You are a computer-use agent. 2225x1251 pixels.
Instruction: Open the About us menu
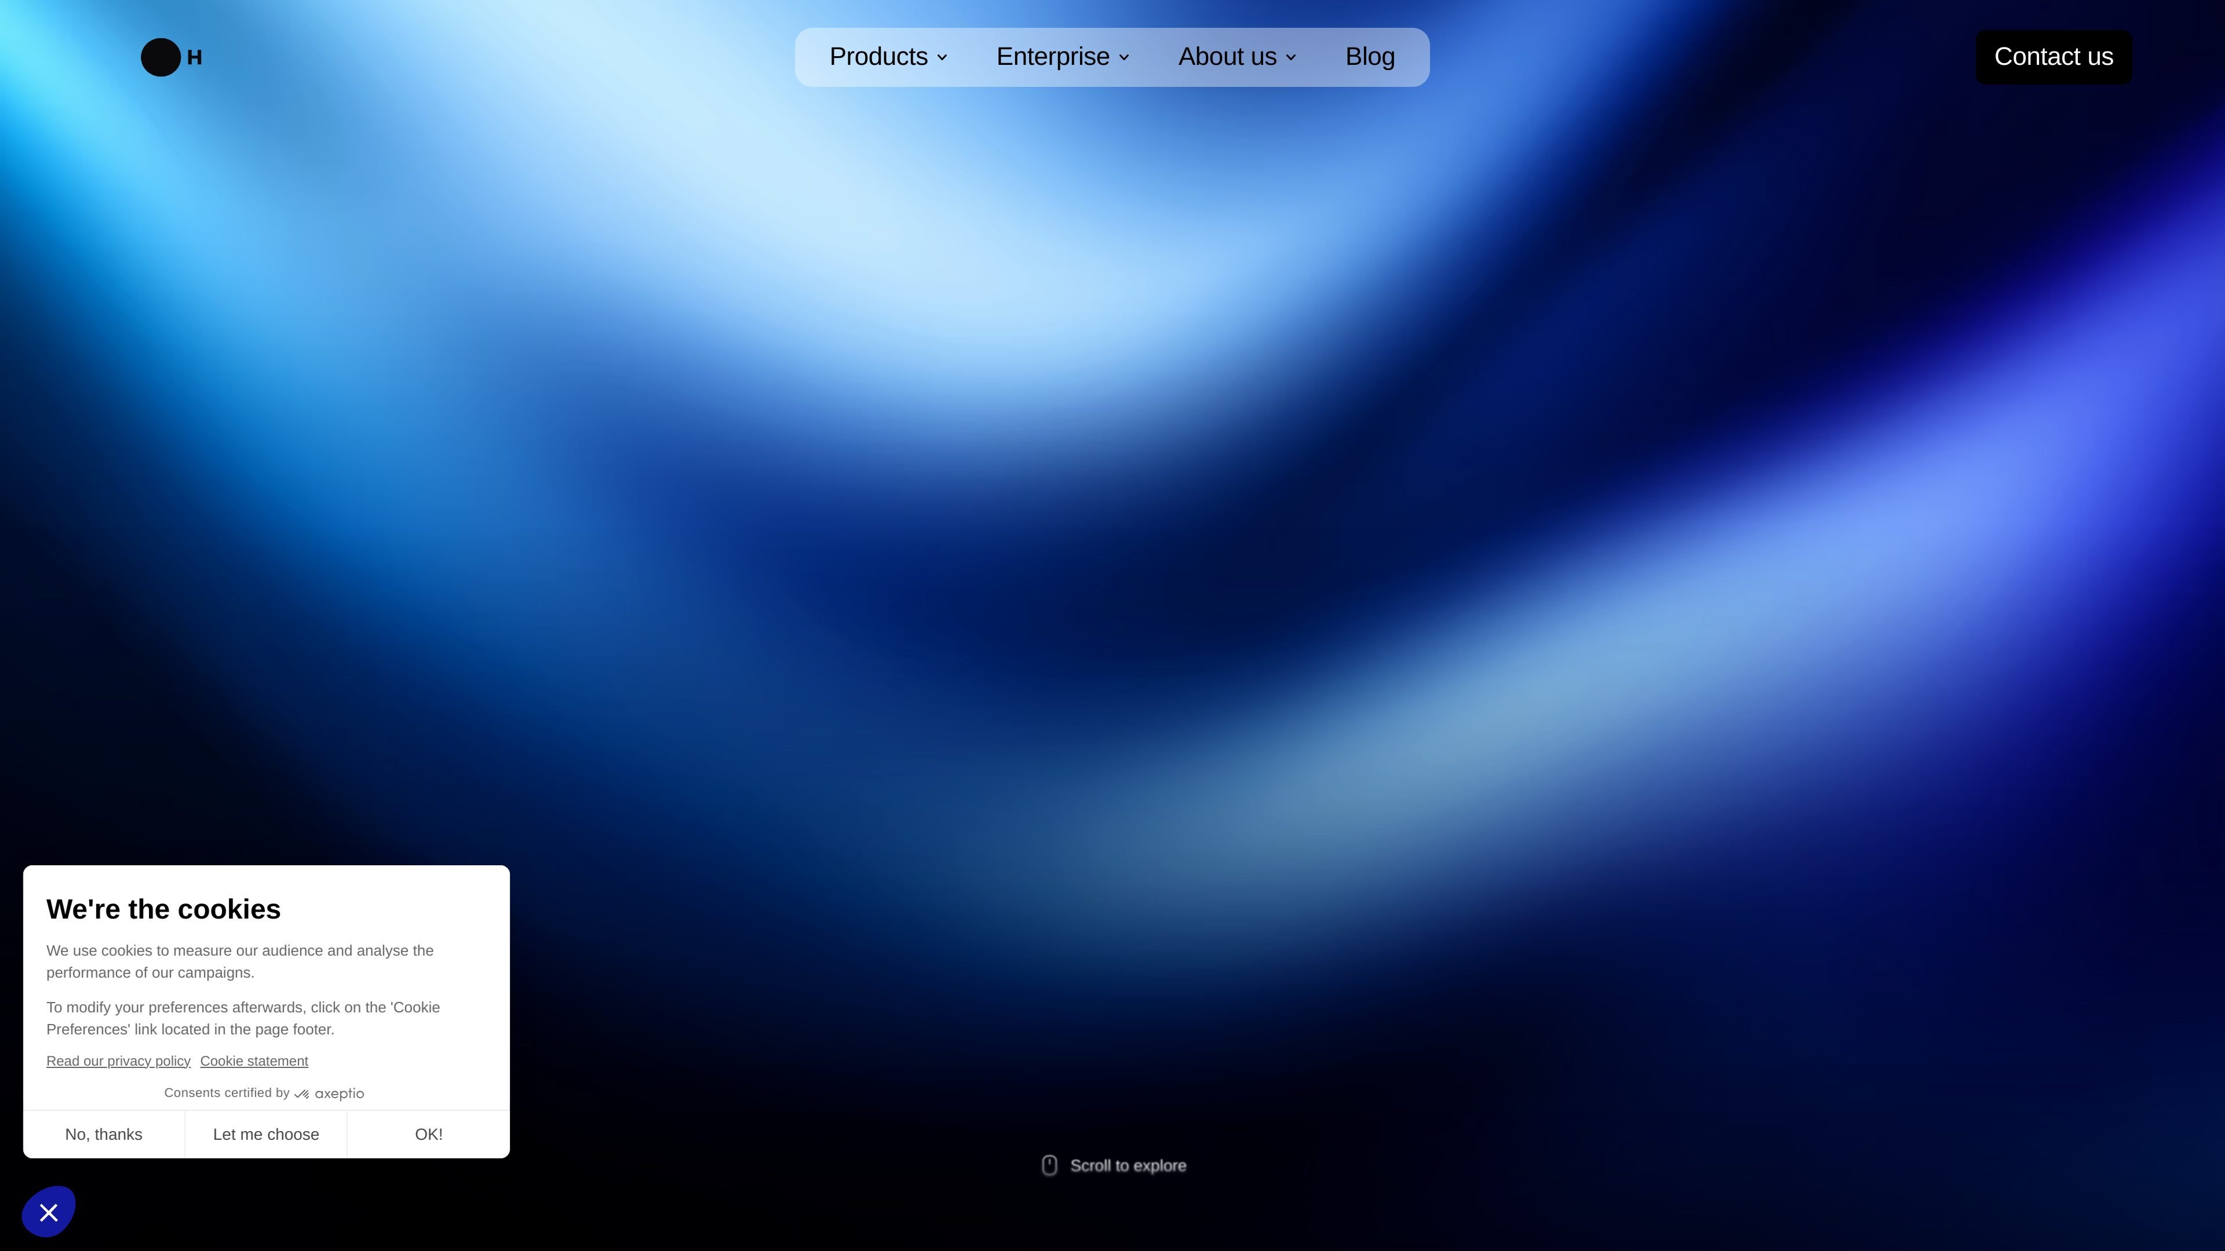pos(1237,57)
